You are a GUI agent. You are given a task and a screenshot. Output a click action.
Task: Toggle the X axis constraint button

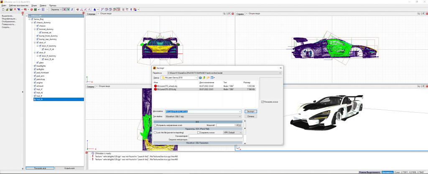click(64, 9)
